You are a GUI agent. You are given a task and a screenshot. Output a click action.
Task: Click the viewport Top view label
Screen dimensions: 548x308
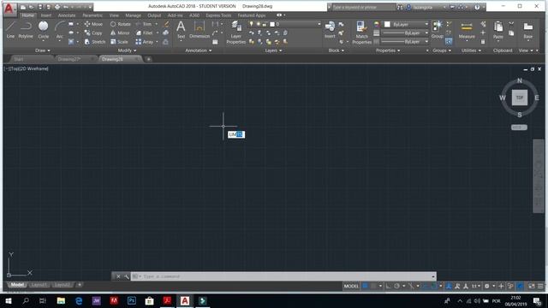click(x=15, y=68)
